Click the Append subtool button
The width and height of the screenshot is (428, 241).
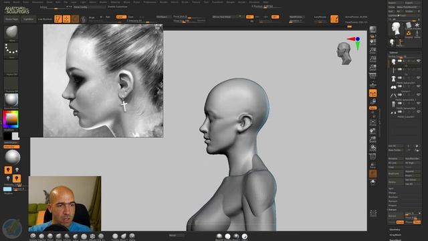click(x=413, y=171)
